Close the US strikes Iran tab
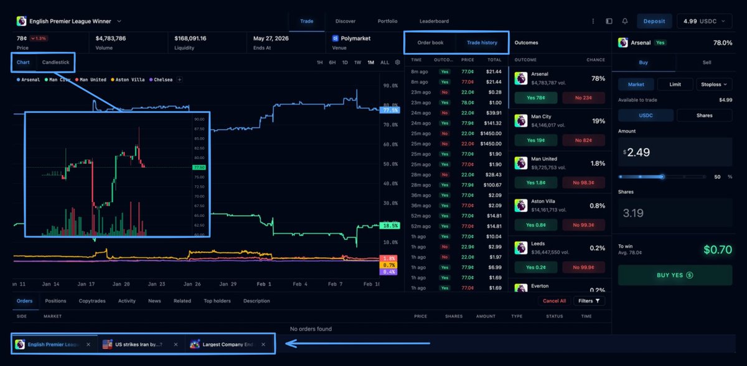747x366 pixels. click(x=176, y=344)
